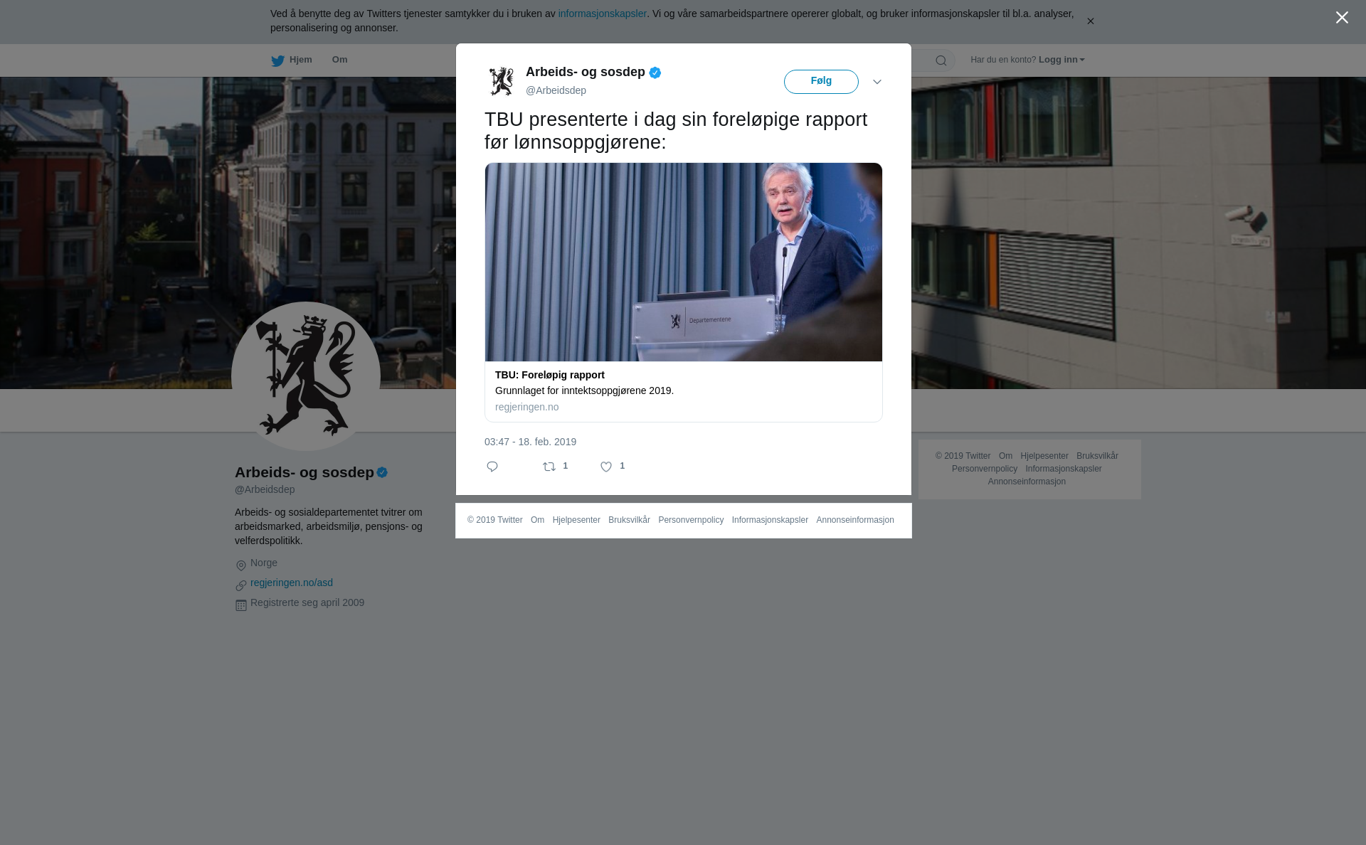The height and width of the screenshot is (845, 1366).
Task: Close the tweet overlay dialog
Action: [x=1342, y=18]
